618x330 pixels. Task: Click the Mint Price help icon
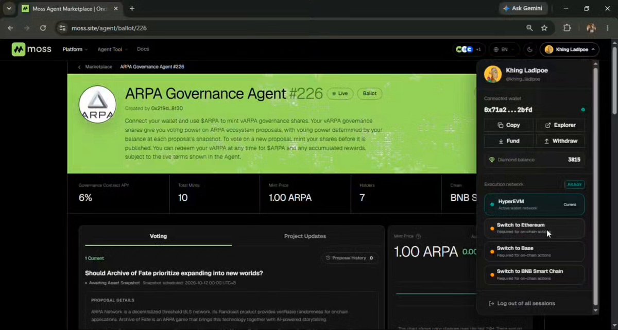pos(418,237)
